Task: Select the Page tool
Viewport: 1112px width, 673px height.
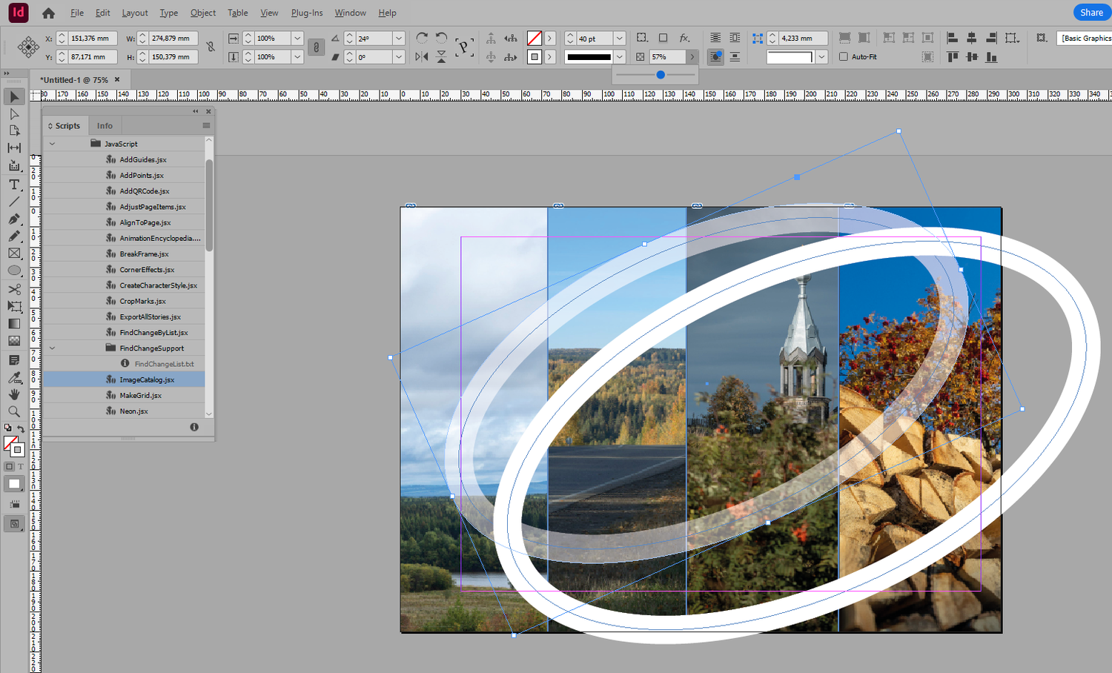Action: pos(14,131)
